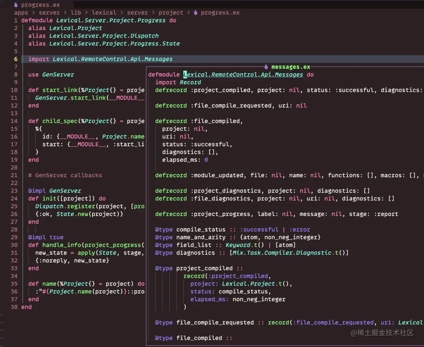Click 'elapsed_ms: non_neg_integer' line
Screen dimensions: 424x347
[238, 299]
